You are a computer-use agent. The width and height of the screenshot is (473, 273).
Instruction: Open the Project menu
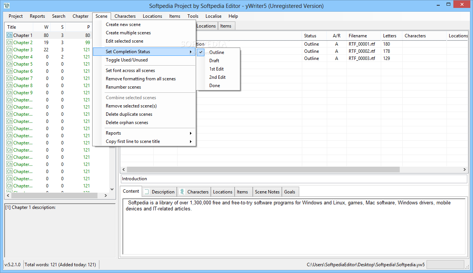click(16, 16)
